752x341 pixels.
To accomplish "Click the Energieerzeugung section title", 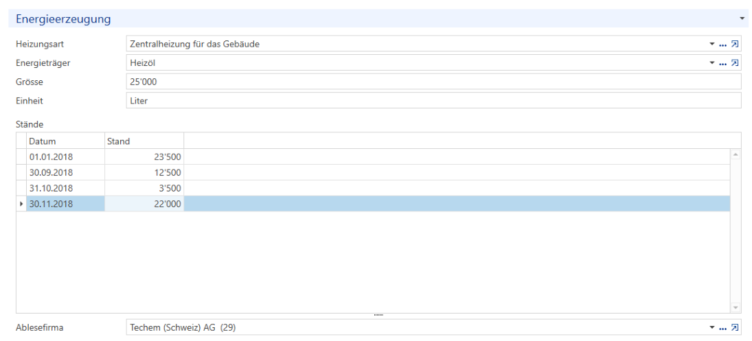I will pos(63,19).
